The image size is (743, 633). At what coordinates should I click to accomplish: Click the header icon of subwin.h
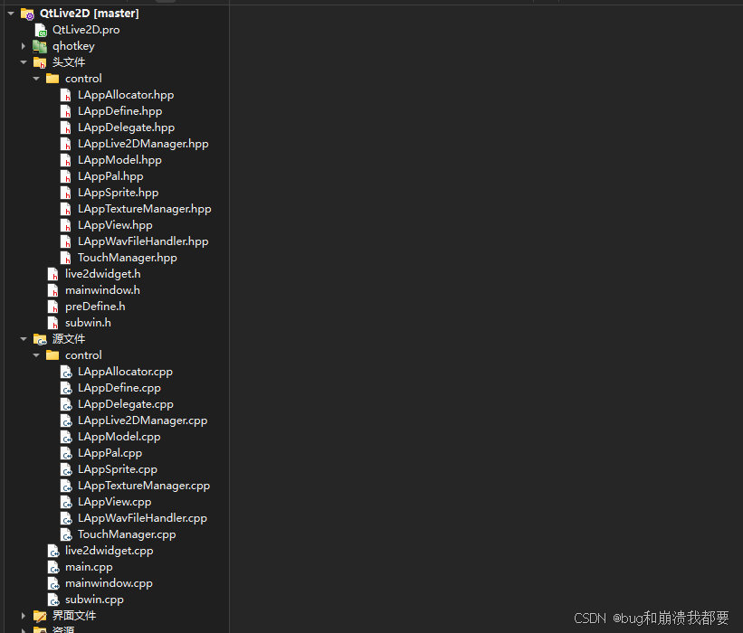click(x=53, y=323)
